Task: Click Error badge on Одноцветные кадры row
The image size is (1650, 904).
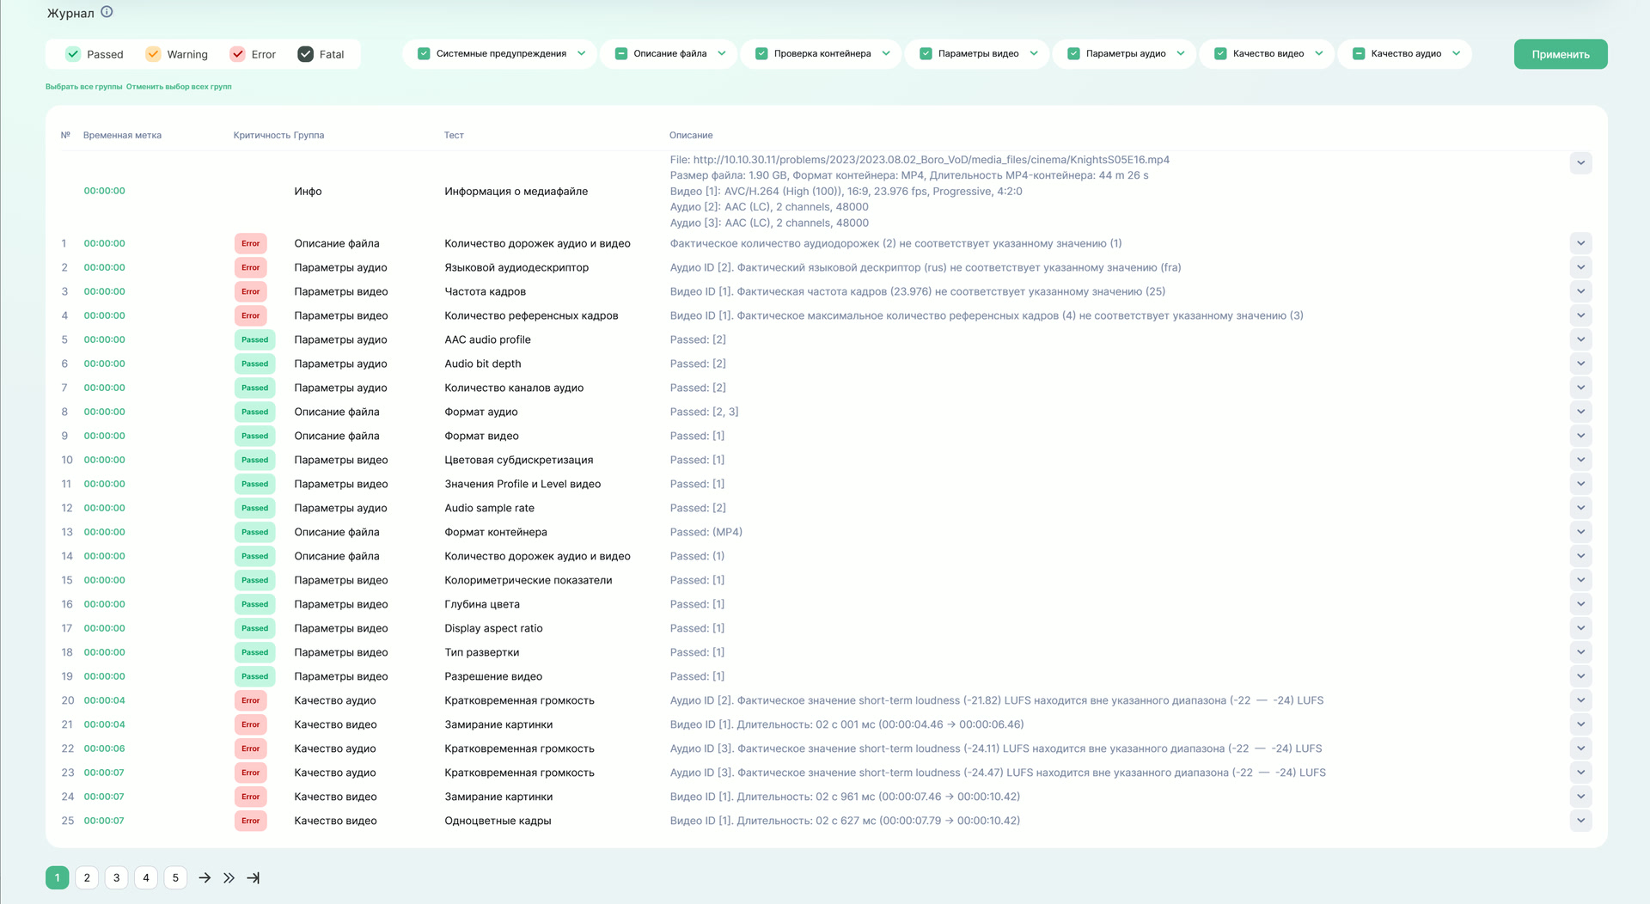Action: (250, 821)
